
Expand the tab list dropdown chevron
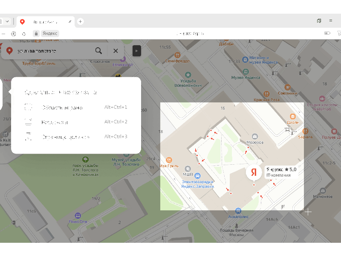7,21
